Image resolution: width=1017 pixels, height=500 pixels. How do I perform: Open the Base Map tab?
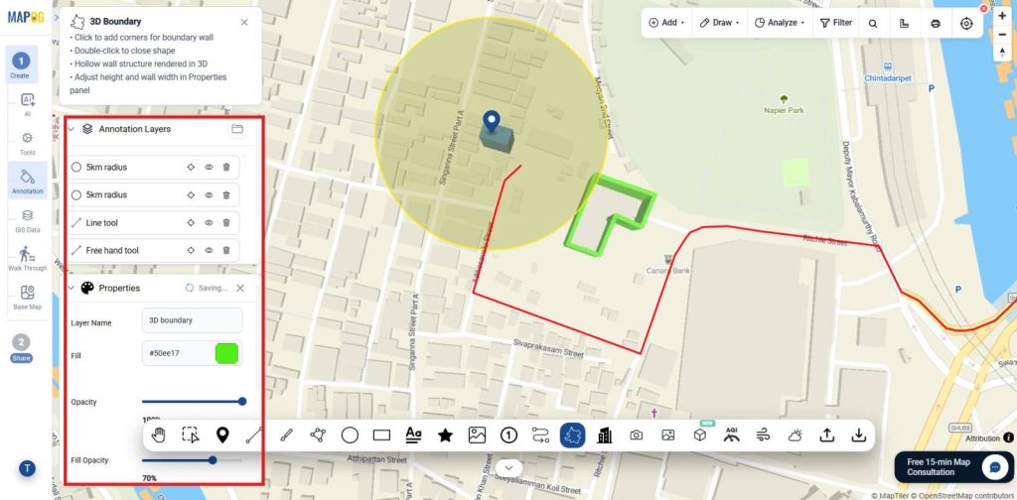(x=27, y=298)
